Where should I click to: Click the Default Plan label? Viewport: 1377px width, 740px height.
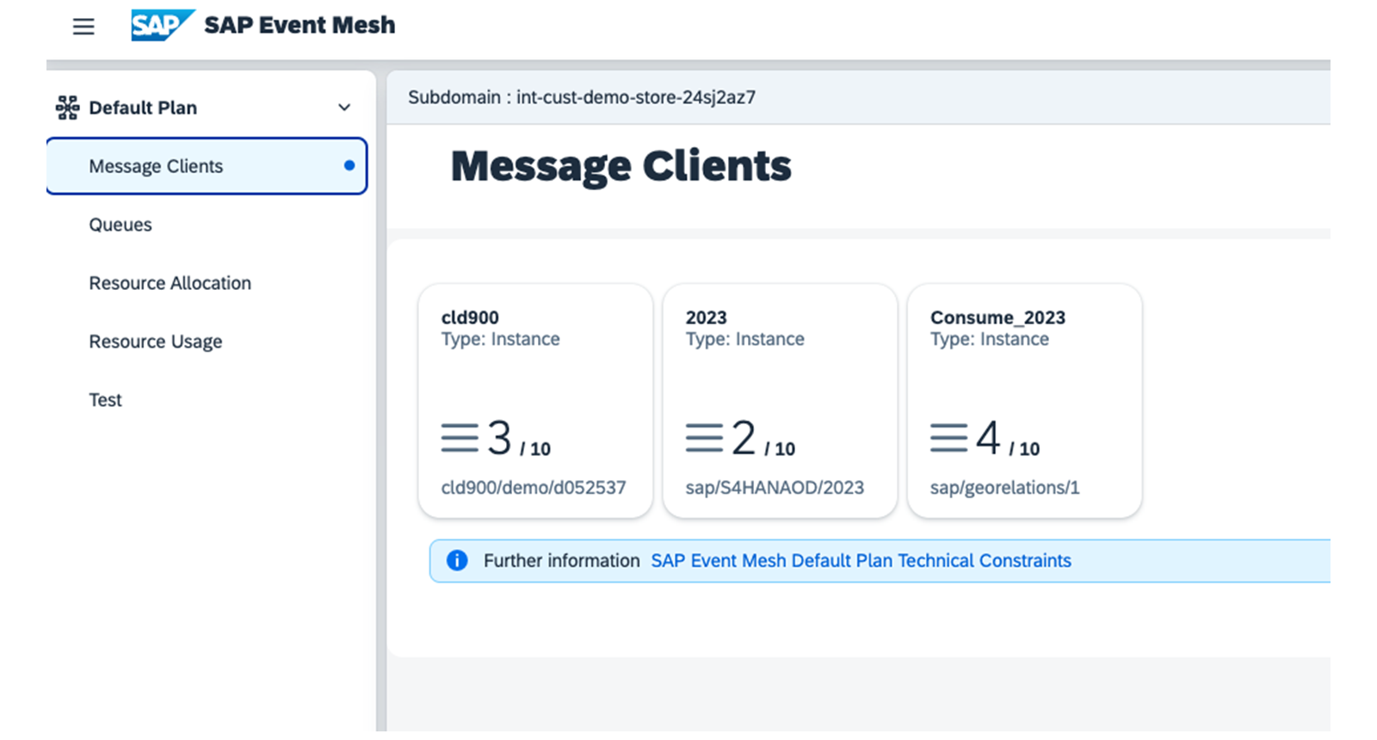coord(143,108)
